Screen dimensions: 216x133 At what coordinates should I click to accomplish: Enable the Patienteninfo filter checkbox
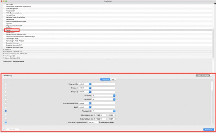(6, 84)
